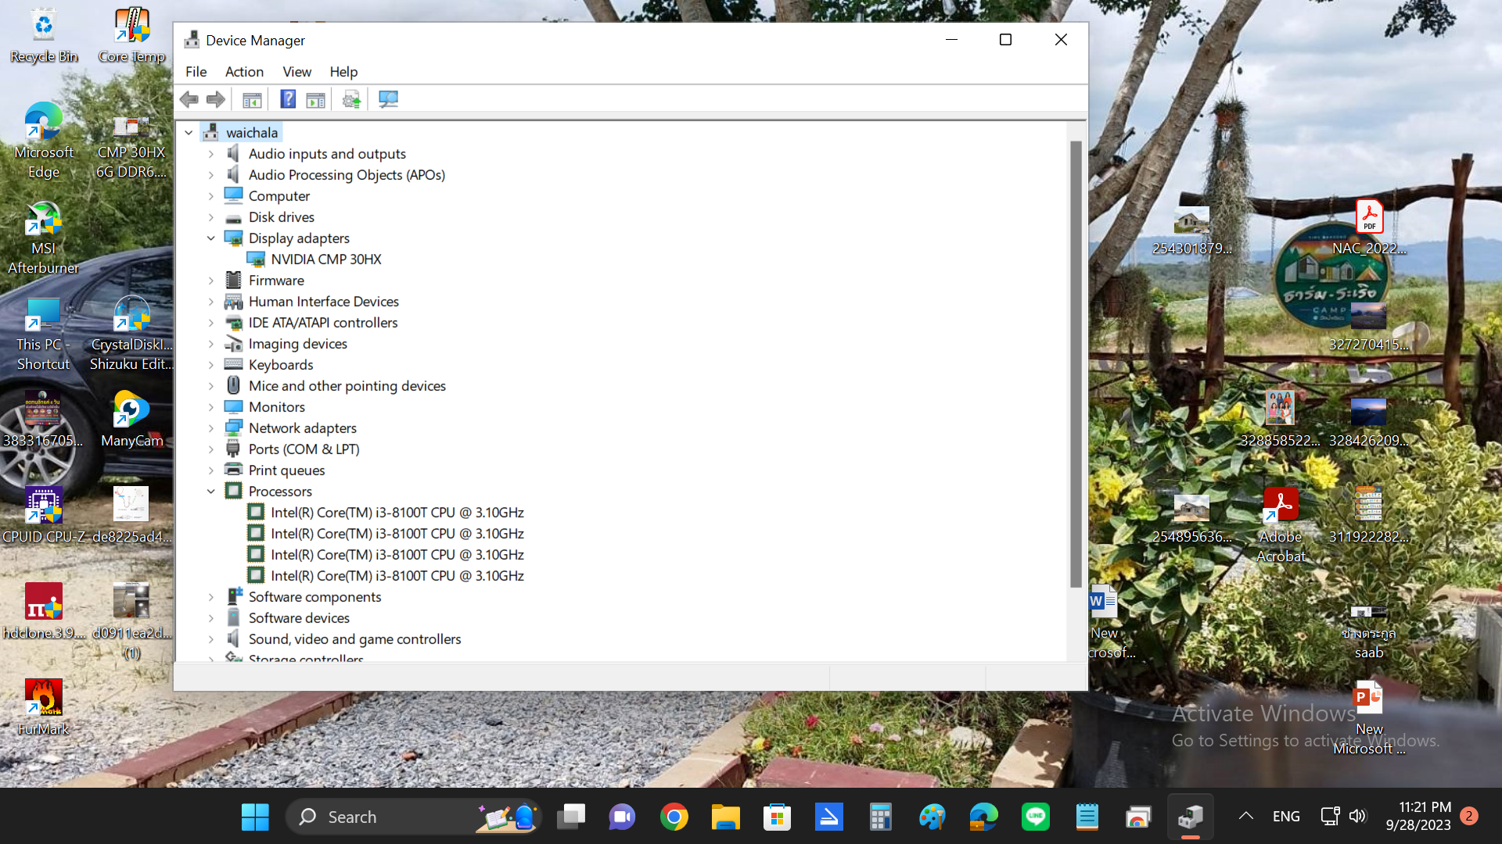Open Microsoft Store from taskbar
Screen dimensions: 1502x844
pos(777,817)
